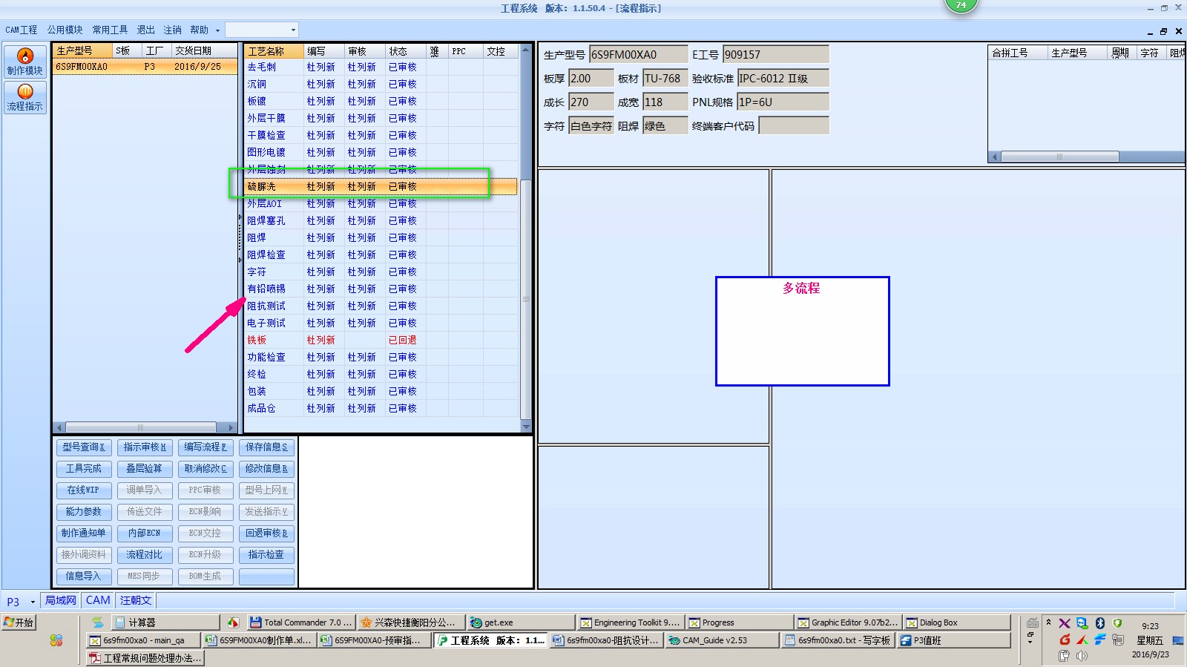This screenshot has height=667, width=1187.
Task: Click the Bluetooth tray icon
Action: click(x=1100, y=623)
